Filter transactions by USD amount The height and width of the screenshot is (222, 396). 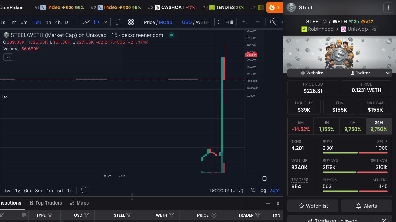click(x=86, y=215)
